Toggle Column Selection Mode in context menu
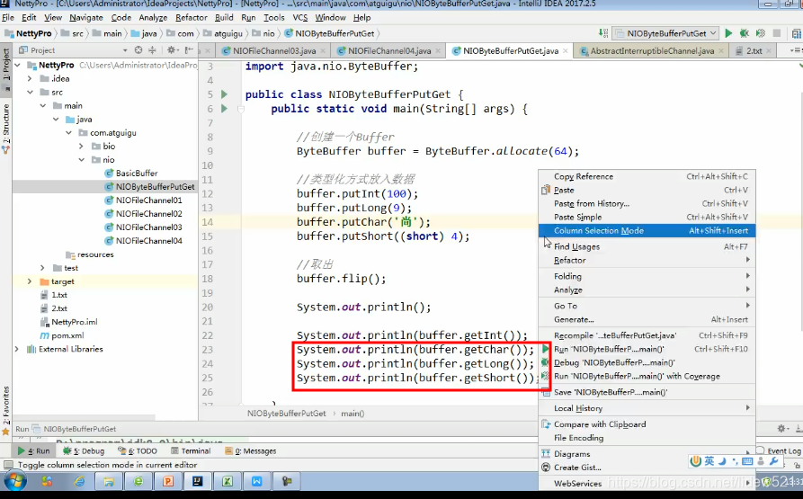 (647, 231)
